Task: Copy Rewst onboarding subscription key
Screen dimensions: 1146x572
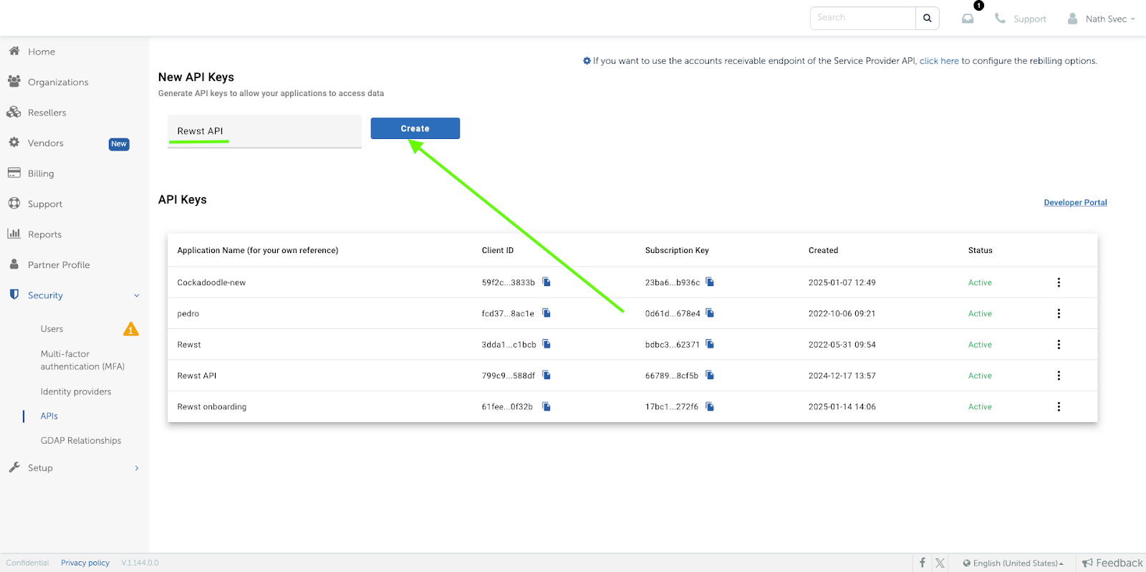Action: [710, 406]
